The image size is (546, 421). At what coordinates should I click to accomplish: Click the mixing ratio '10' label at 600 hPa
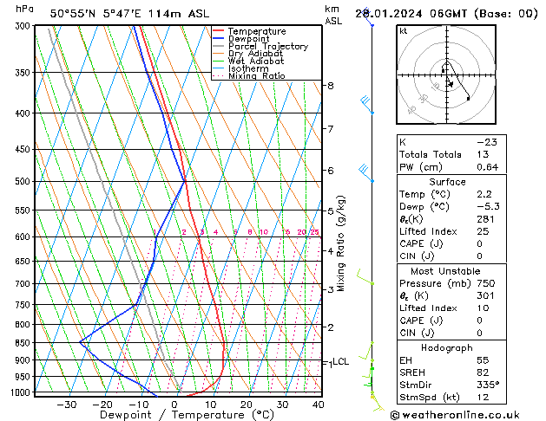coord(264,232)
